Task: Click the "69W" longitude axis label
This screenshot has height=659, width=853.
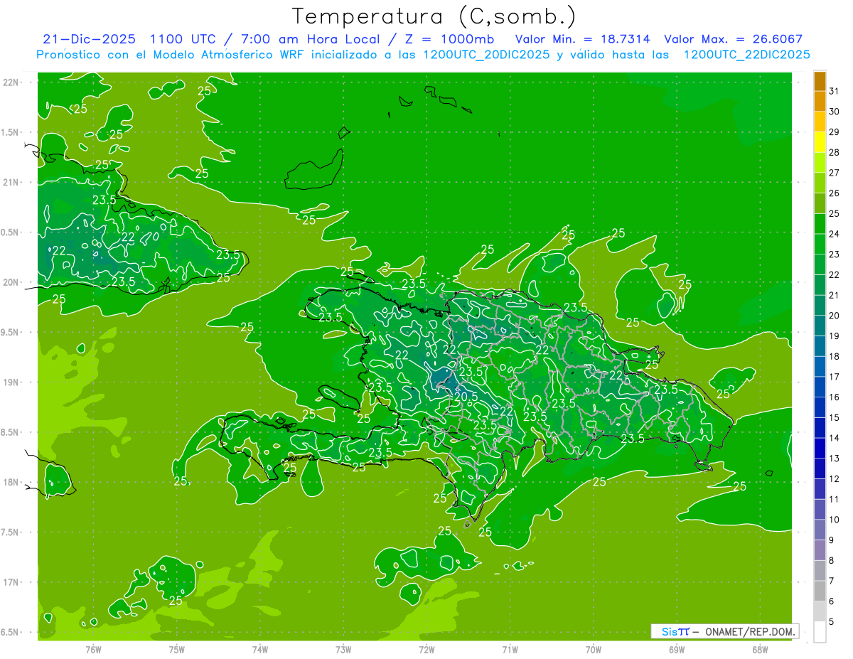Action: [x=677, y=650]
